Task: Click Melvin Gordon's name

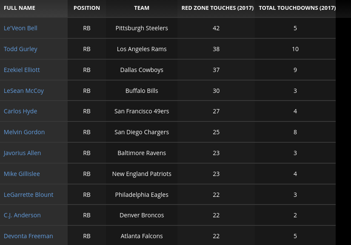Action: (24, 132)
